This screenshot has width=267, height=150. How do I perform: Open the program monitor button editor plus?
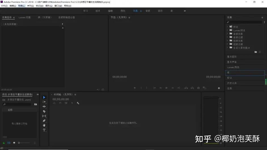219,88
